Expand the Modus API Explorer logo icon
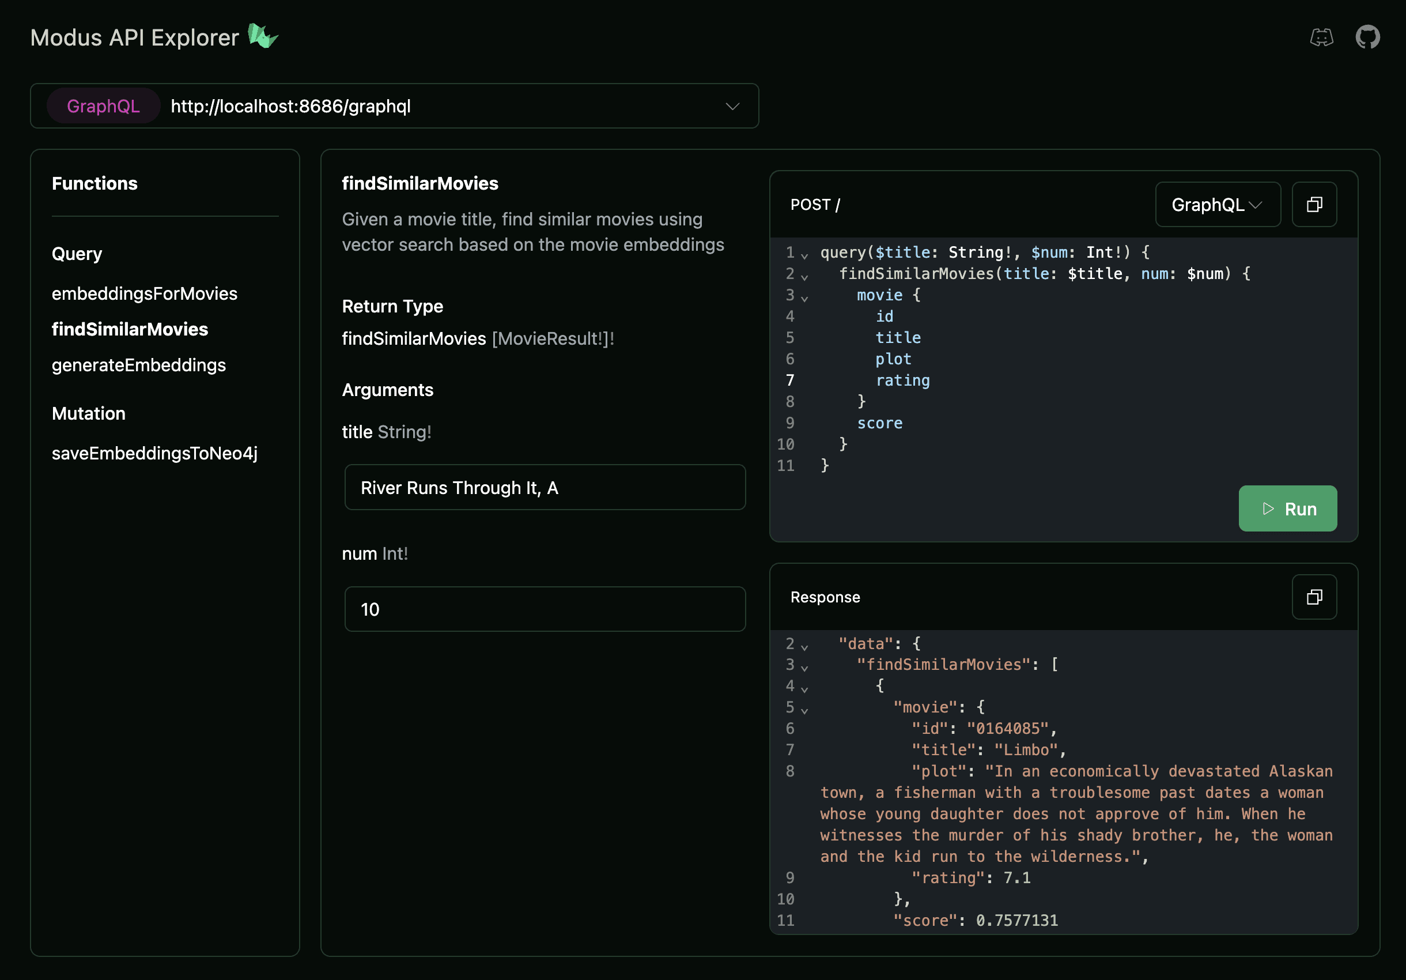The image size is (1406, 980). coord(264,35)
